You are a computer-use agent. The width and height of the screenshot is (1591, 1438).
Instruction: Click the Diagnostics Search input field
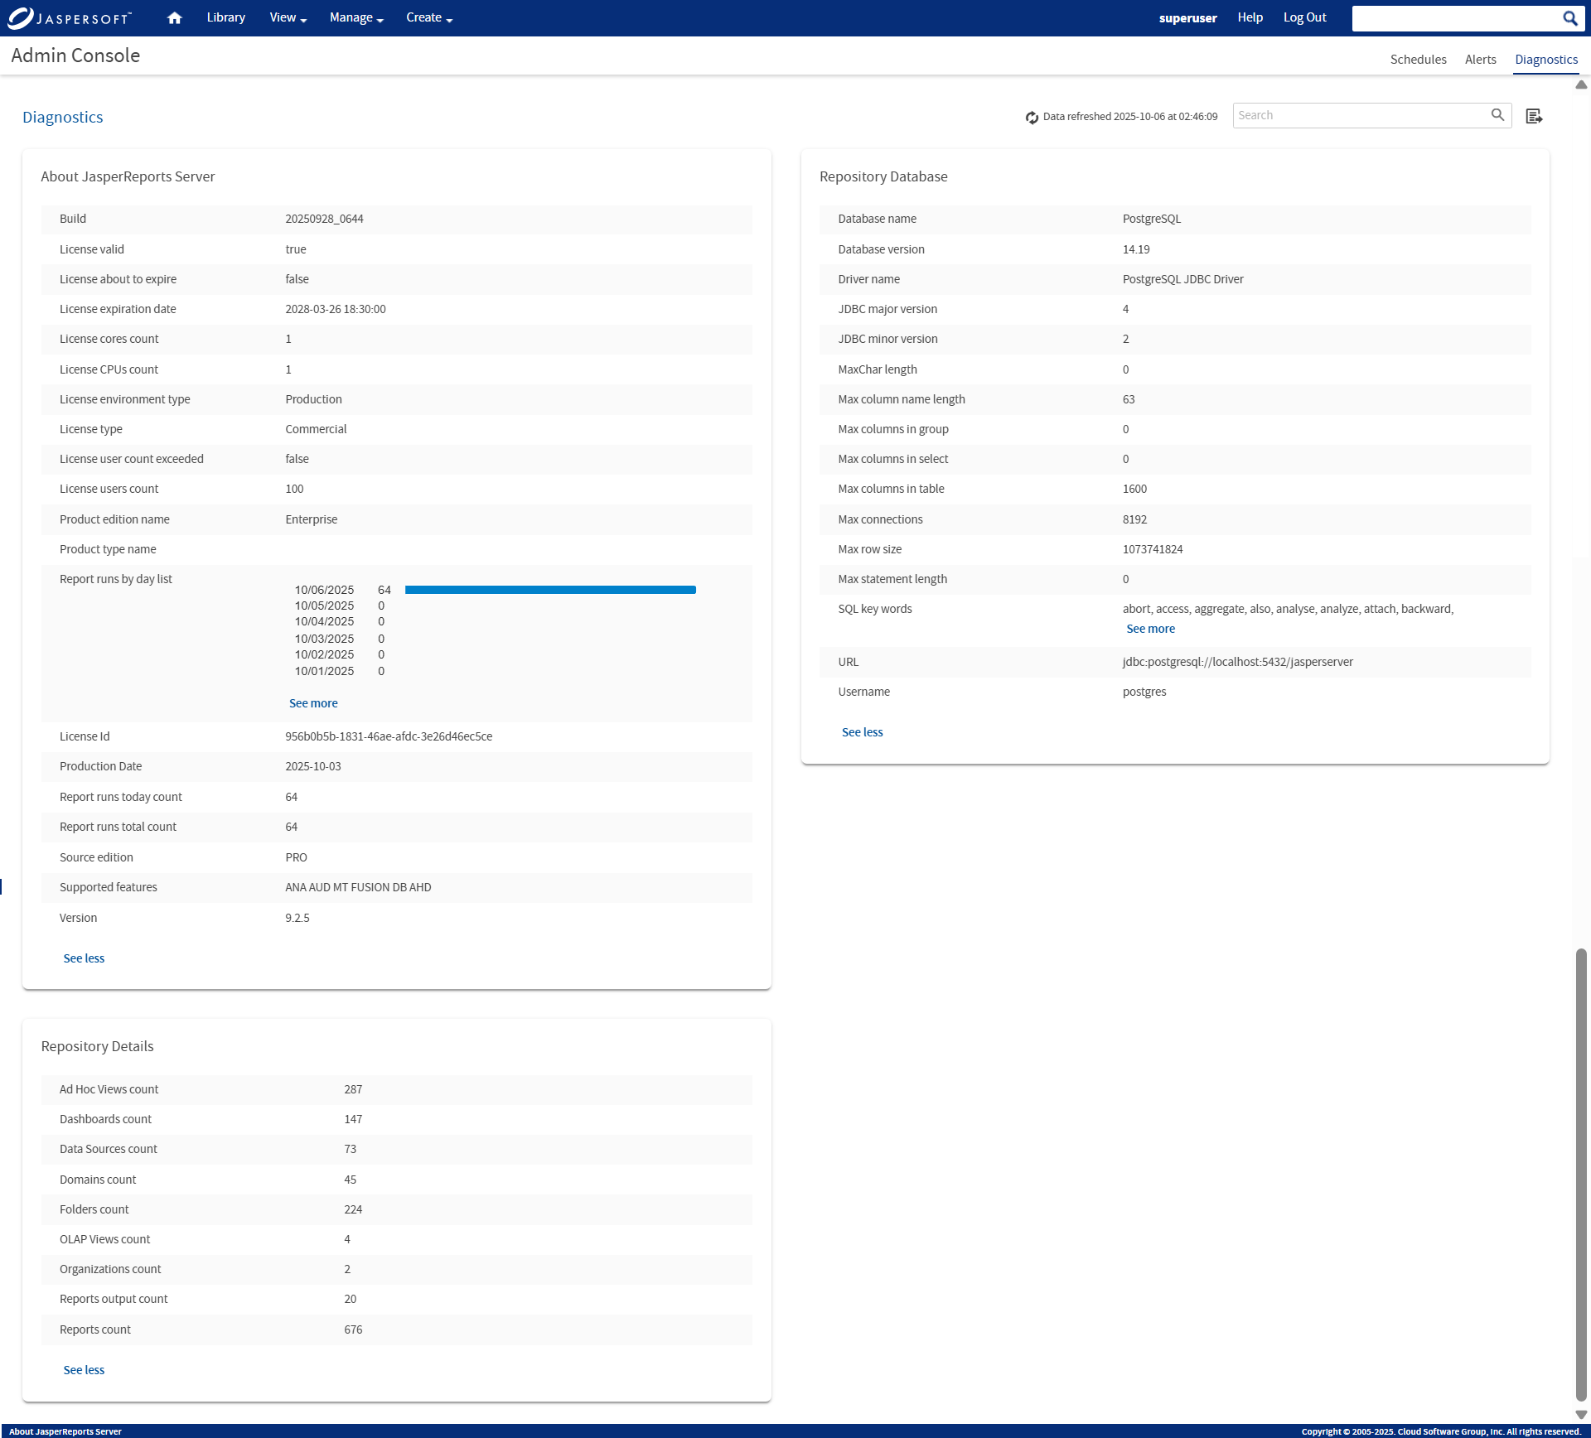[1361, 115]
